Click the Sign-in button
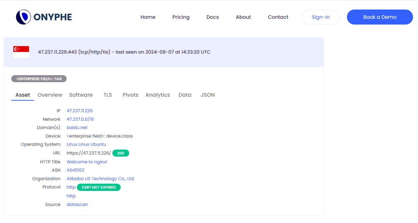This screenshot has height=223, width=418. [320, 17]
